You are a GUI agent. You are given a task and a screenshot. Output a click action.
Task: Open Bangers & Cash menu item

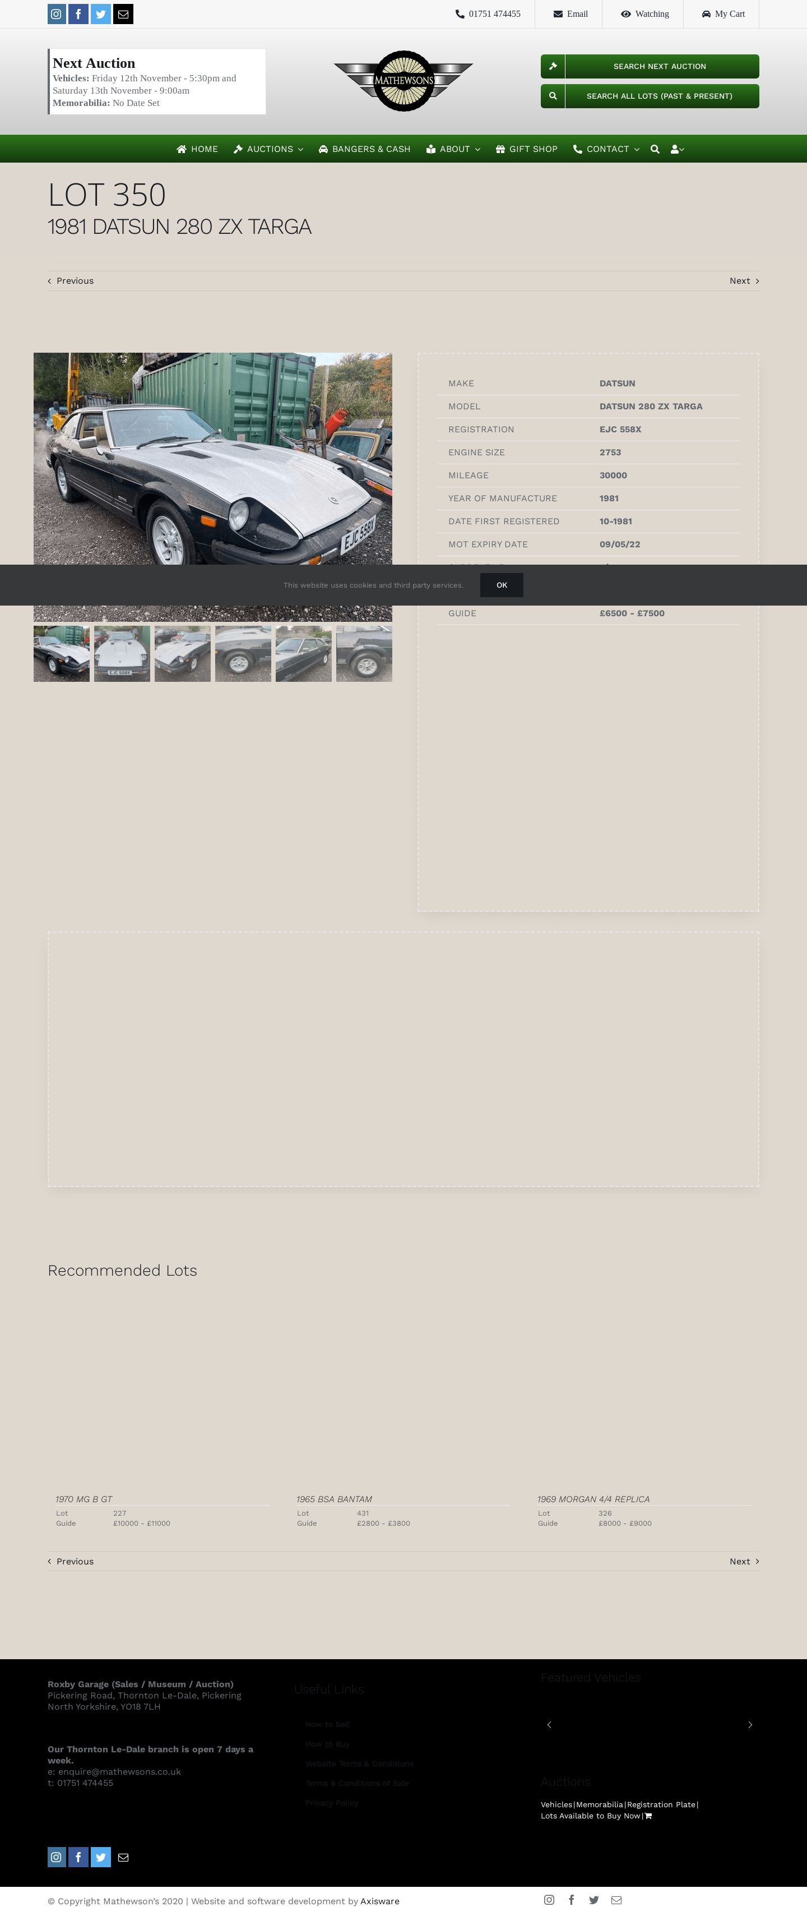click(364, 149)
